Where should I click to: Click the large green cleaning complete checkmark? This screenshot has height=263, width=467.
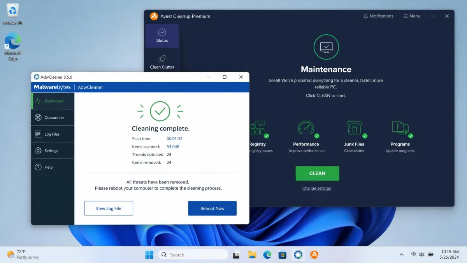tap(160, 111)
